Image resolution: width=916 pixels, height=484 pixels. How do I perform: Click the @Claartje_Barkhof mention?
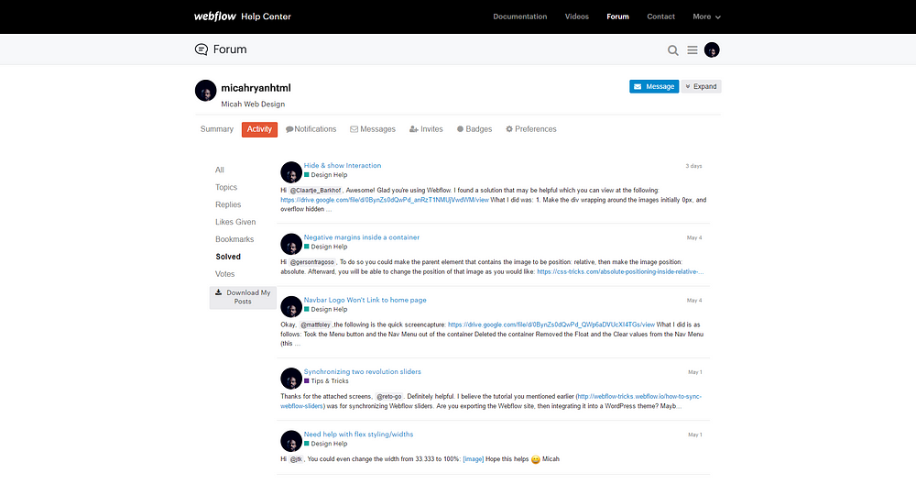point(315,191)
